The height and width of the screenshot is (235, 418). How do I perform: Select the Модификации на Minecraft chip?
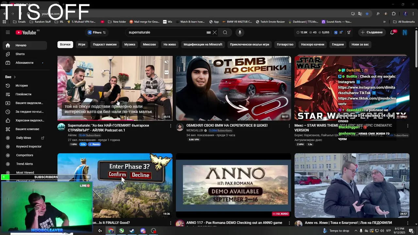[x=203, y=44]
